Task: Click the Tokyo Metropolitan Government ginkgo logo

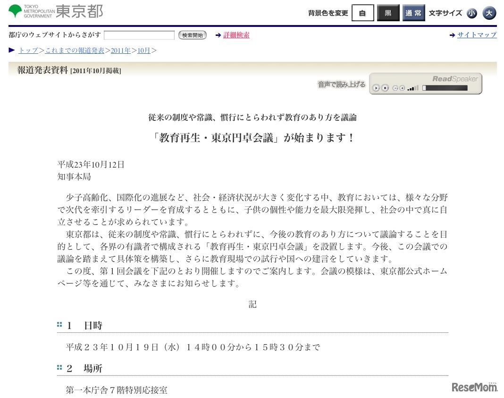Action: 15,11
